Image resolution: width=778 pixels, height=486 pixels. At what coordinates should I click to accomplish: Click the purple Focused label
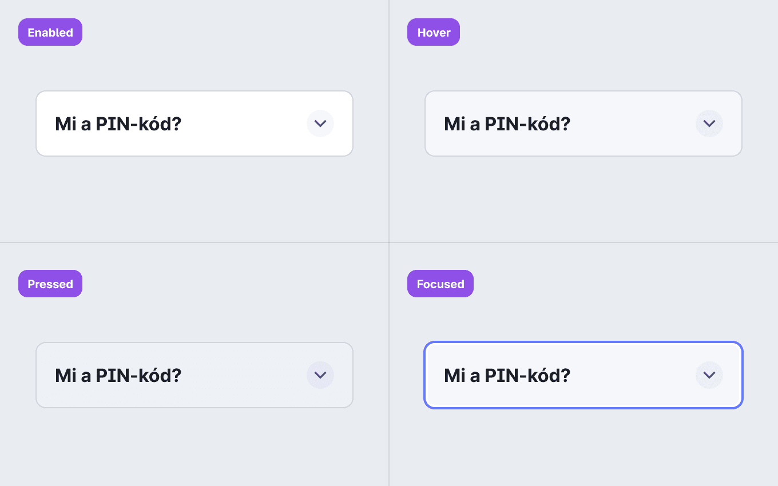[x=440, y=284]
